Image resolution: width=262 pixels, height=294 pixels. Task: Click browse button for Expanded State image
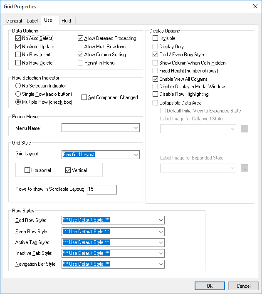[x=245, y=168]
